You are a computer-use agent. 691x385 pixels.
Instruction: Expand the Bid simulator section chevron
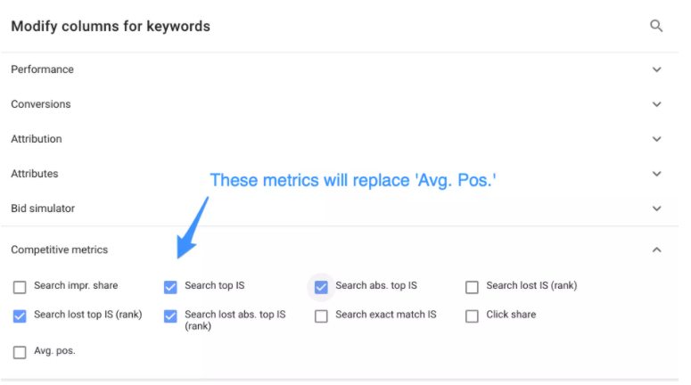(x=657, y=209)
